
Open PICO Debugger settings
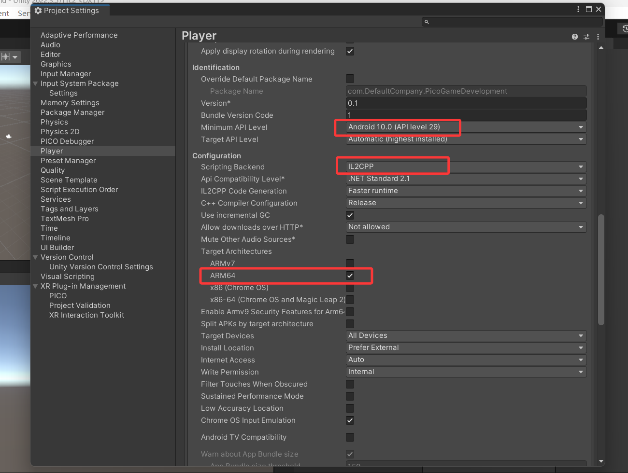pyautogui.click(x=67, y=141)
